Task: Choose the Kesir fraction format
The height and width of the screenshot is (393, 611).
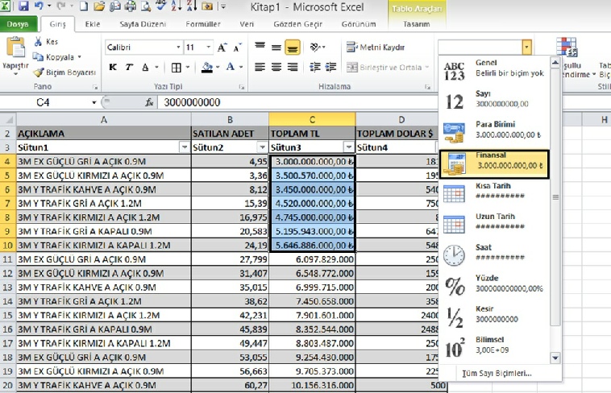Action: (494, 316)
